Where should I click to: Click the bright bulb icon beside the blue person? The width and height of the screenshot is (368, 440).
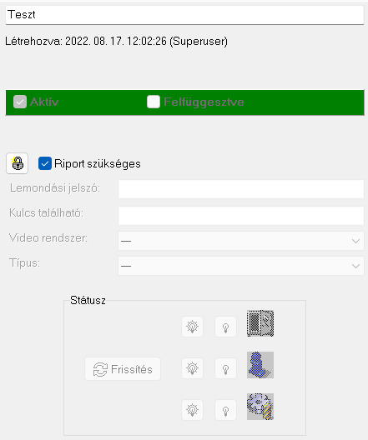pyautogui.click(x=193, y=368)
